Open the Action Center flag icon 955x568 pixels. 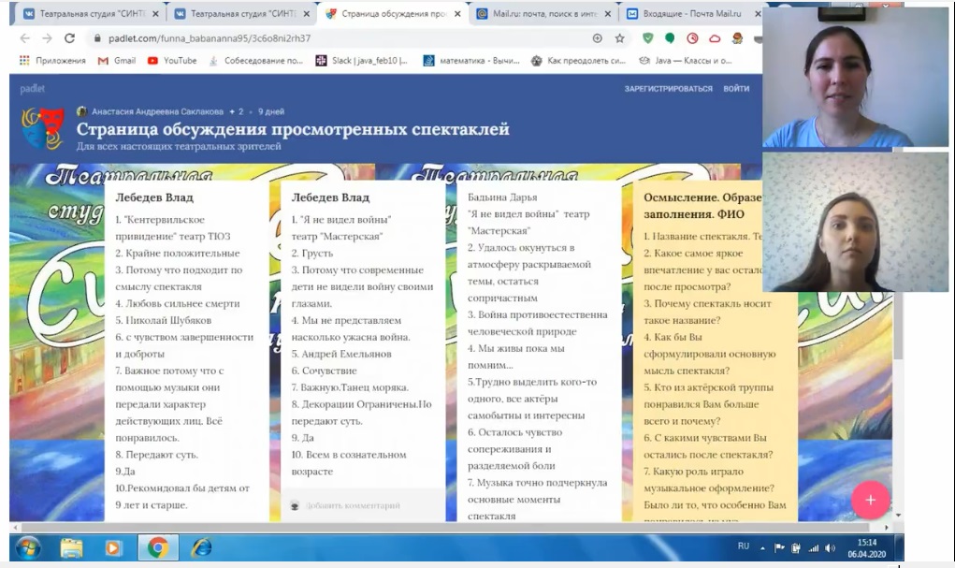pyautogui.click(x=779, y=548)
